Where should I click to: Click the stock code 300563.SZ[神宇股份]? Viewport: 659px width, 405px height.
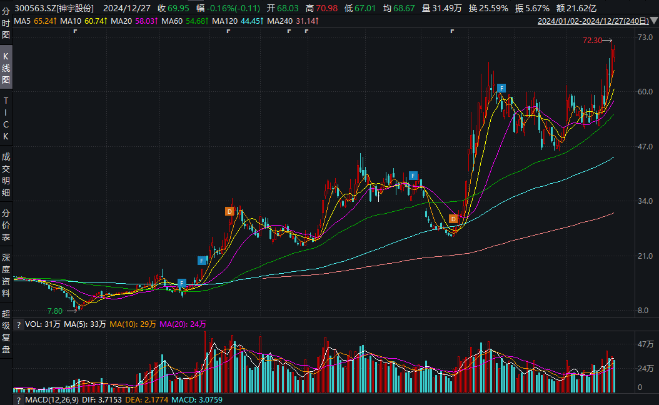[54, 8]
